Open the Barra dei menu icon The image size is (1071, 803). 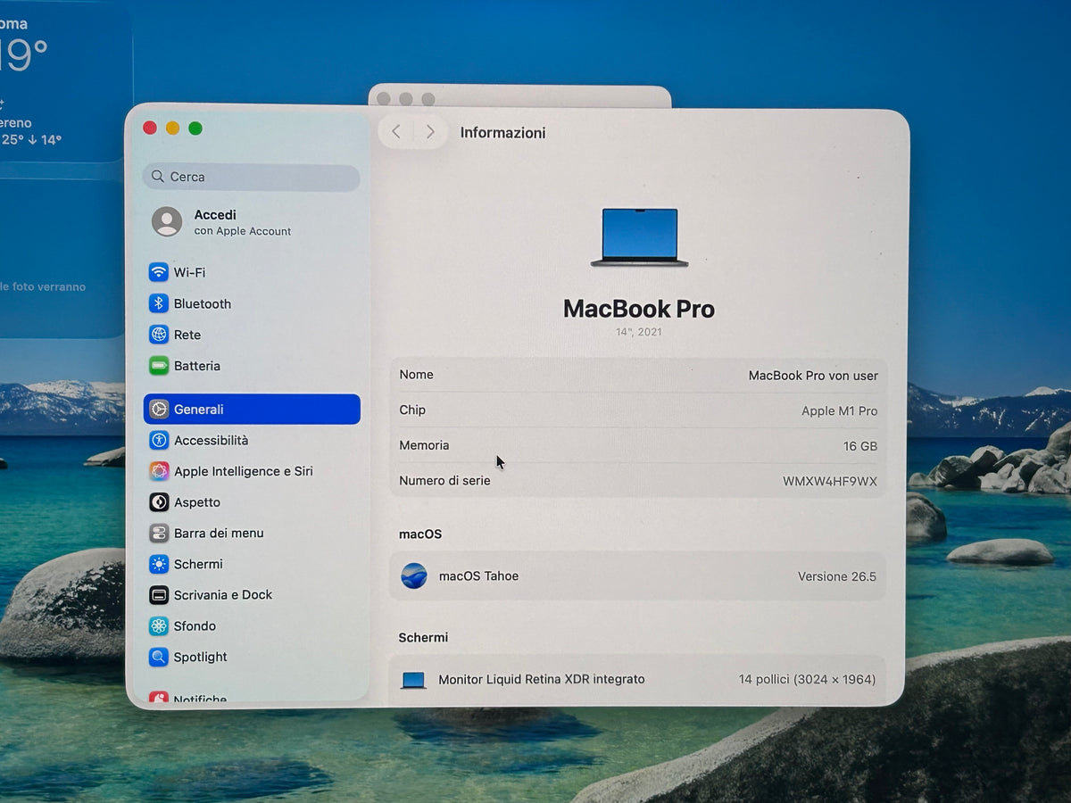pyautogui.click(x=159, y=533)
